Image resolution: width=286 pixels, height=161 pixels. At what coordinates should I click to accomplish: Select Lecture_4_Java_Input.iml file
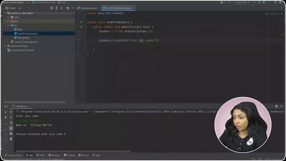tap(26, 42)
